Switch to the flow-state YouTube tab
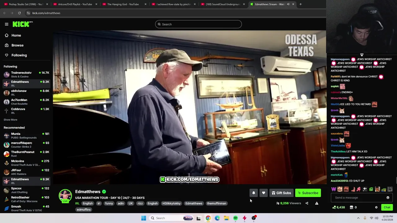397x223 pixels. [x=173, y=4]
